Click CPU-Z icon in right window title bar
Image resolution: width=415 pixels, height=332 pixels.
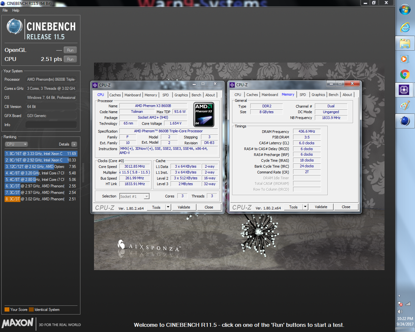(x=232, y=85)
